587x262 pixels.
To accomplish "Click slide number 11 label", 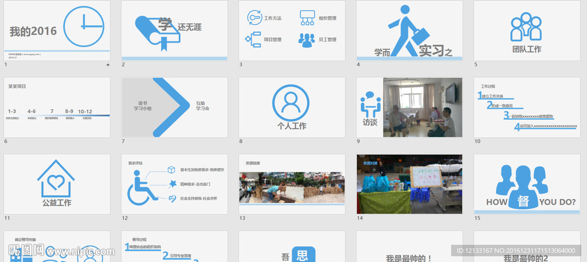I will tap(6, 218).
